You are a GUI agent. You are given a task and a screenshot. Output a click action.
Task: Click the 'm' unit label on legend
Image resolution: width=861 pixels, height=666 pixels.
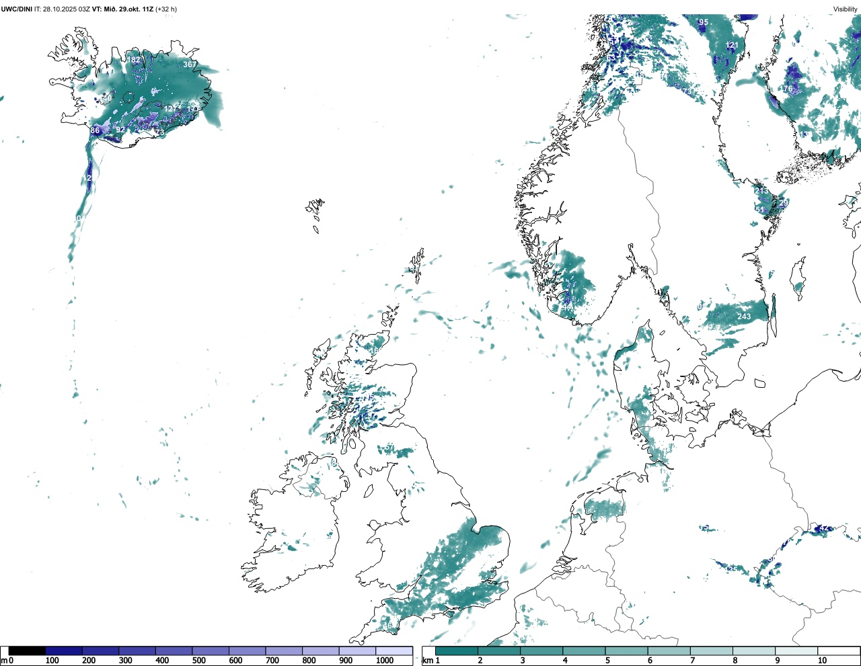click(4, 661)
